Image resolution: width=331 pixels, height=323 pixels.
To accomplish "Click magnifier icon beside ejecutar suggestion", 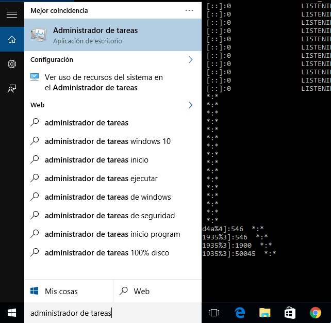I will coord(35,178).
